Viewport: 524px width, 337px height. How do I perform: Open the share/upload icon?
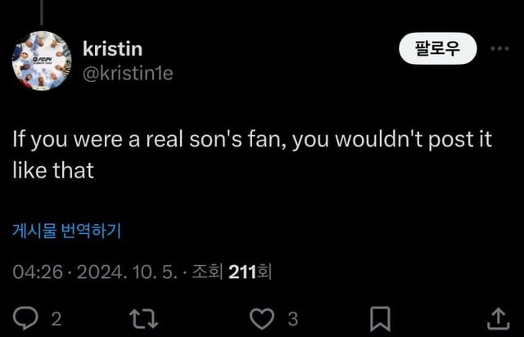[x=498, y=317]
